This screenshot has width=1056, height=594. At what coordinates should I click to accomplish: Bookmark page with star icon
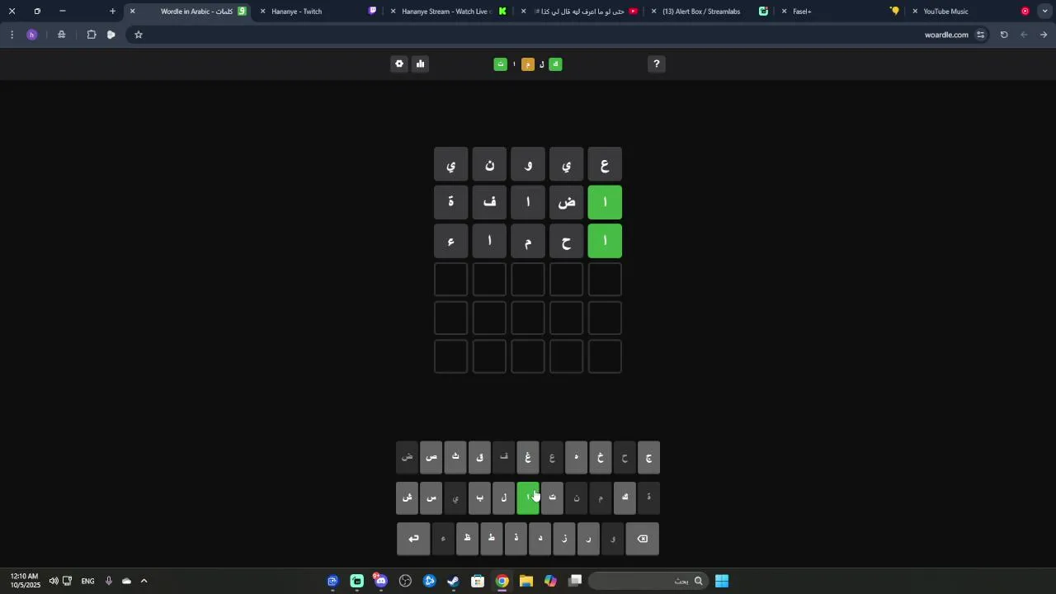coord(139,35)
